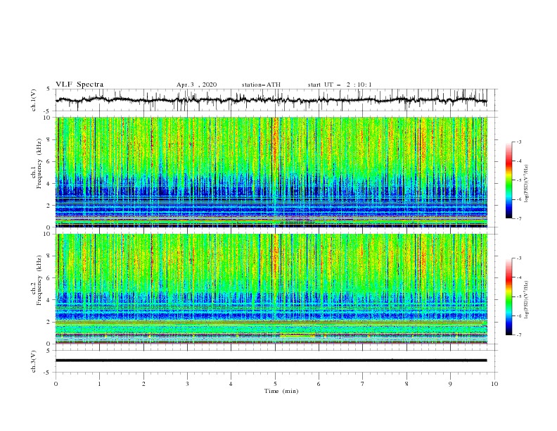
Task: Click the lower color scale bar beside ch.2
Action: (509, 296)
